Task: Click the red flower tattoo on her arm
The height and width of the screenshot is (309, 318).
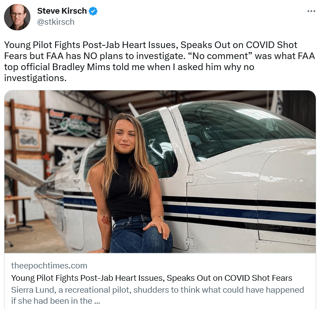Action: [105, 220]
